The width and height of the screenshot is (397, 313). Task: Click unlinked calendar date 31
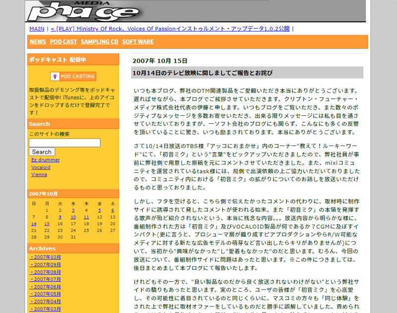[x=73, y=237]
